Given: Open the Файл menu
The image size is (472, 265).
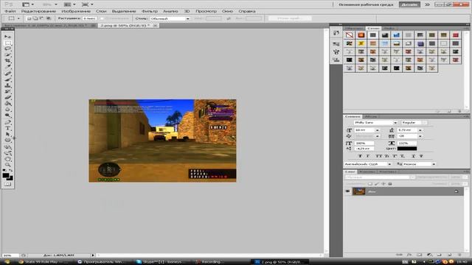Looking at the screenshot, I should click(x=10, y=11).
